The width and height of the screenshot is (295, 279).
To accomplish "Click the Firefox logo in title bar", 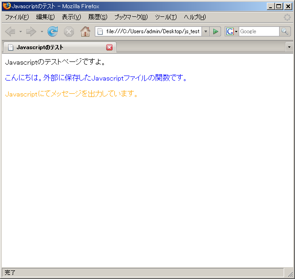I will [7, 6].
